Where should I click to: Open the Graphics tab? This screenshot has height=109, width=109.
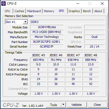[74, 11]
